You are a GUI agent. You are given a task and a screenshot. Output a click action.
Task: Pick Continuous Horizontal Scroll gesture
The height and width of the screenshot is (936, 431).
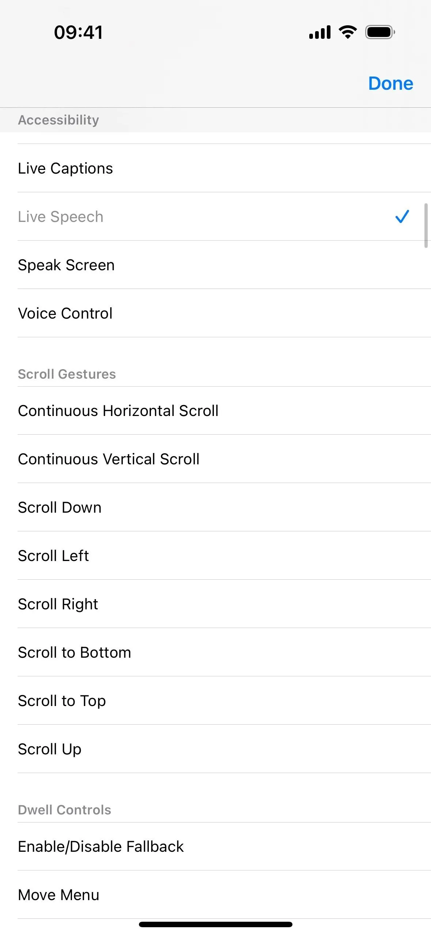215,411
